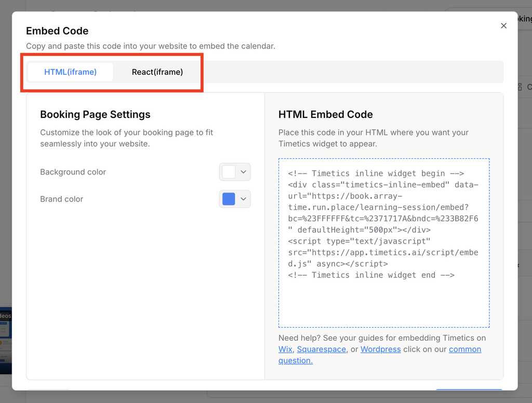Viewport: 532px width, 403px height.
Task: Click the partially visible blue button at bottom
Action: [x=469, y=390]
